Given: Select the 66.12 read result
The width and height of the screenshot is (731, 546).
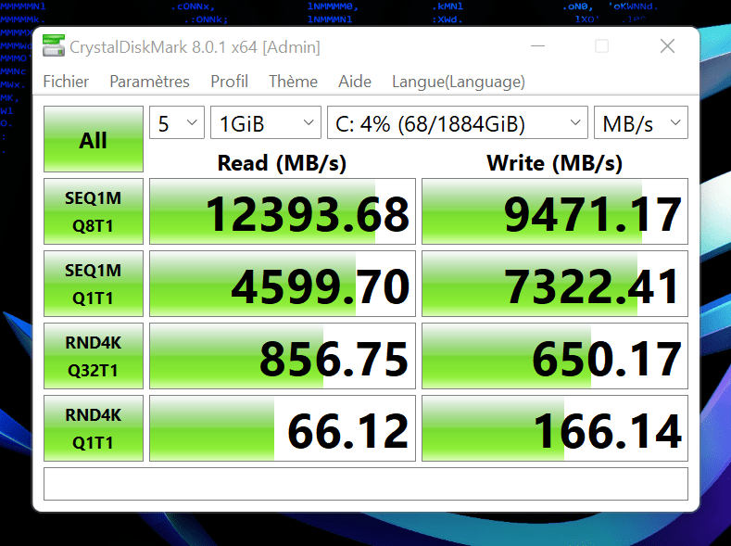Looking at the screenshot, I should [x=283, y=428].
